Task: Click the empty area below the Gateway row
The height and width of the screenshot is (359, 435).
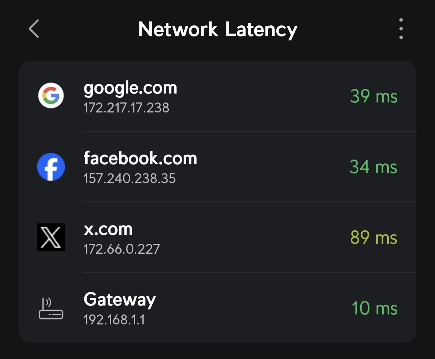Action: click(217, 351)
